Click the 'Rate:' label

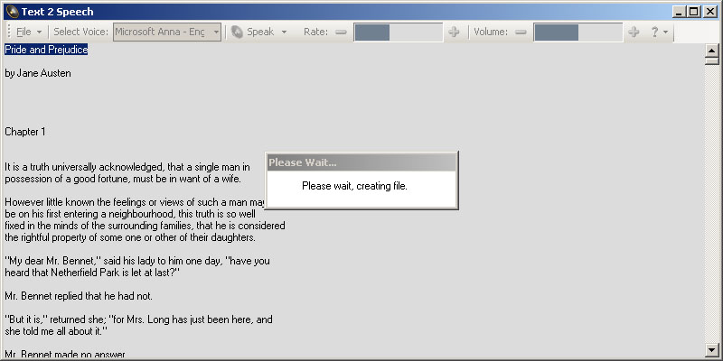[x=315, y=32]
